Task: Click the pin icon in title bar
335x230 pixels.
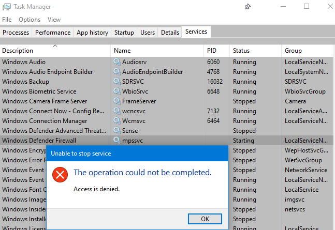Action: [247, 7]
